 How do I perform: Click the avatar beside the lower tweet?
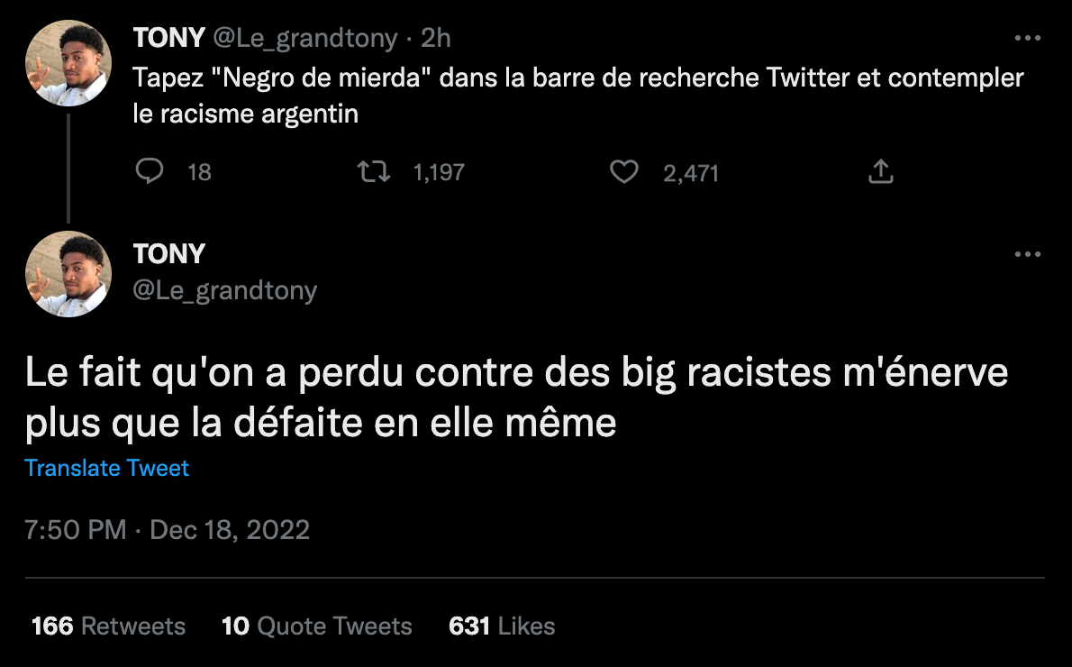point(68,273)
